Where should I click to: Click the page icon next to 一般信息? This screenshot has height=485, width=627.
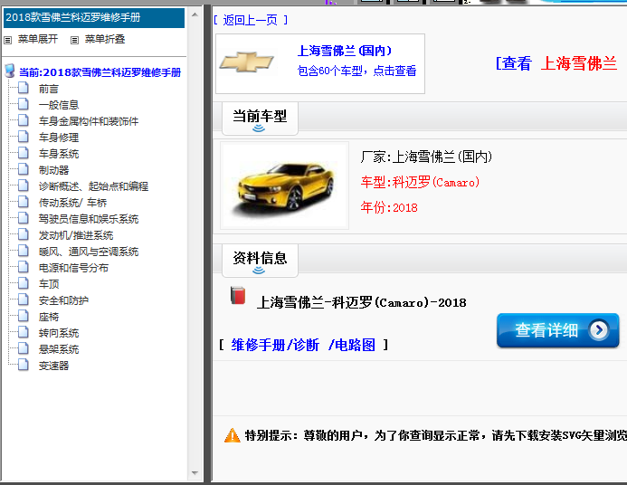24,104
